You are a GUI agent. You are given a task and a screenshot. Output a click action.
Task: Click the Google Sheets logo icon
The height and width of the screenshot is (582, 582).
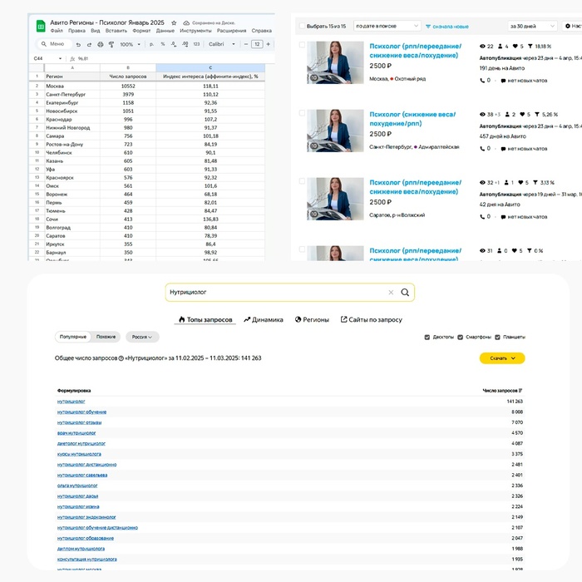[40, 27]
